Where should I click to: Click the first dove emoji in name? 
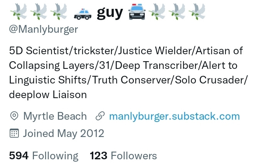(x=18, y=12)
